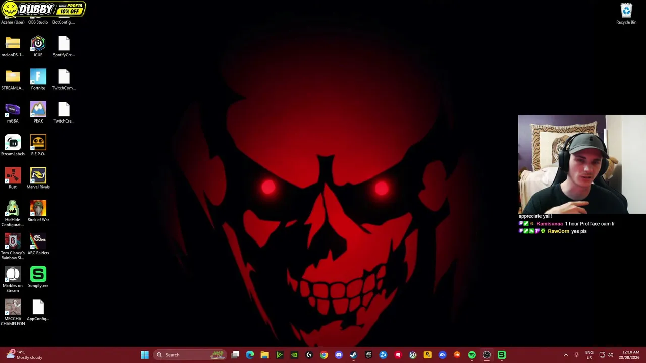Image resolution: width=646 pixels, height=363 pixels.
Task: Open Rockstar Games Launcher from taskbar
Action: tap(427, 355)
